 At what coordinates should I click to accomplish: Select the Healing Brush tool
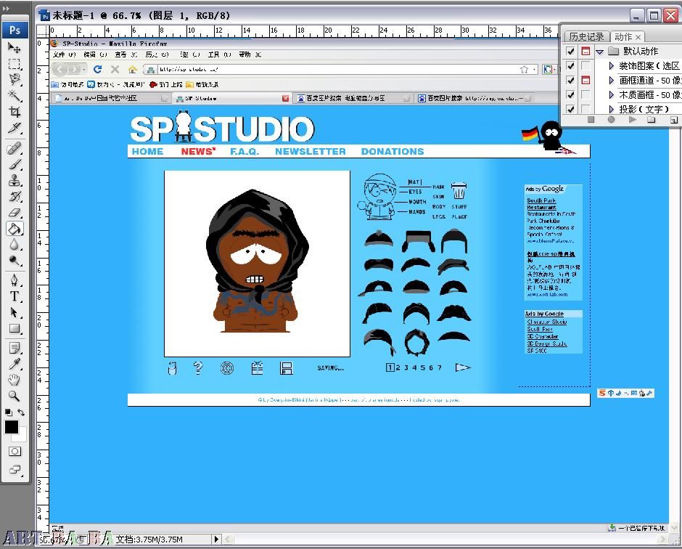click(15, 148)
